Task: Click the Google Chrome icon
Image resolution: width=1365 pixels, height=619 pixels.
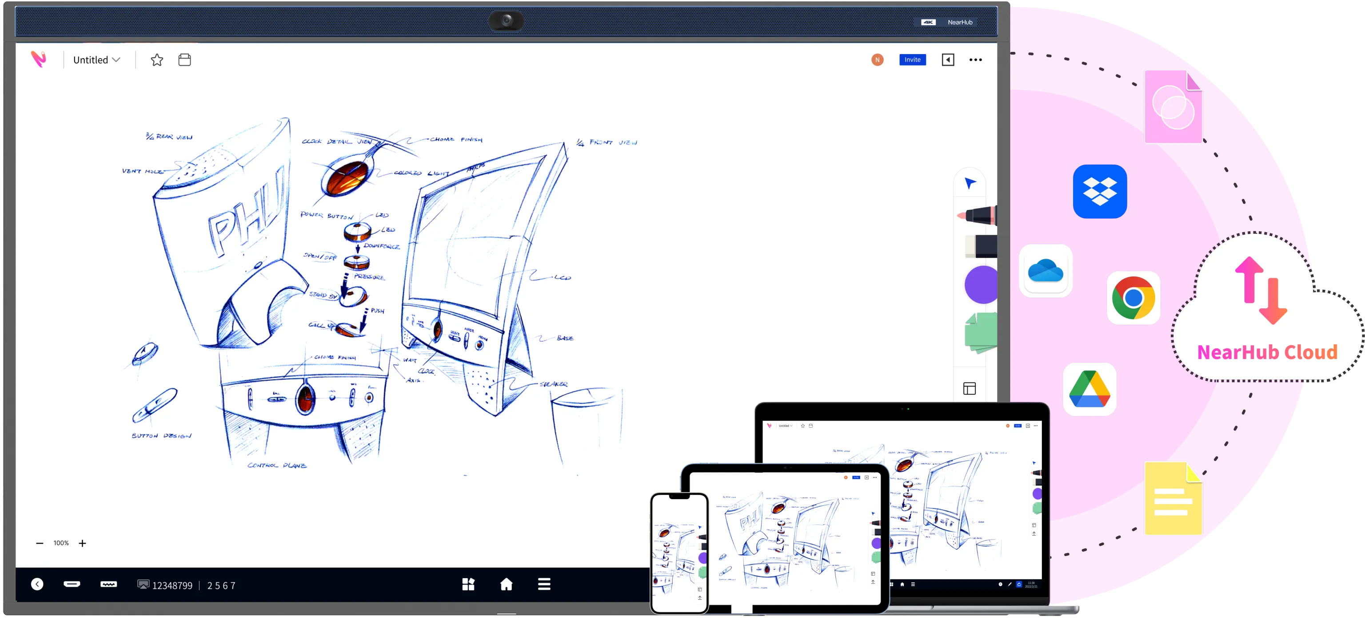Action: 1133,297
